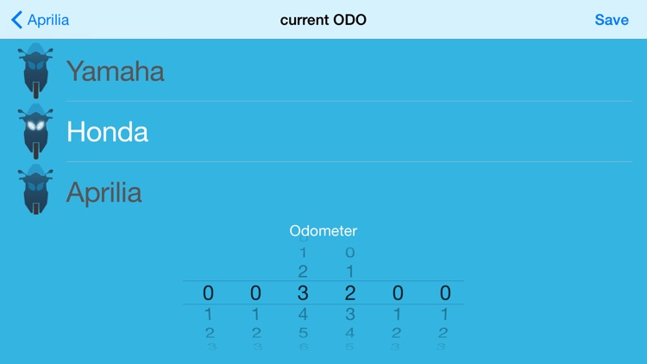Viewport: 647px width, 364px height.
Task: Select the Honda bike row
Action: (323, 131)
